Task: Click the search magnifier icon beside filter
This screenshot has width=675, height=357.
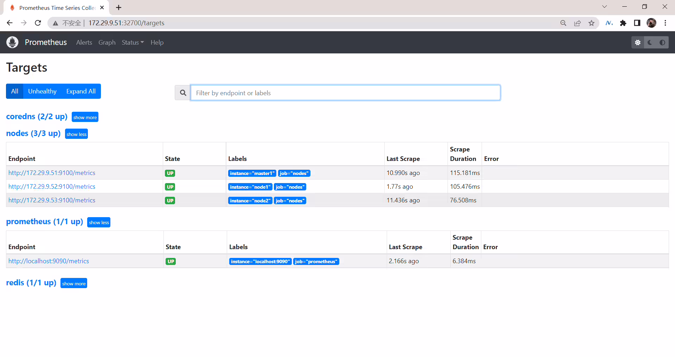Action: point(183,93)
